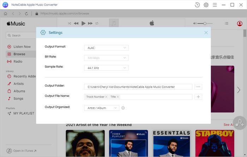Click the lock icon in address bar

coord(37,13)
